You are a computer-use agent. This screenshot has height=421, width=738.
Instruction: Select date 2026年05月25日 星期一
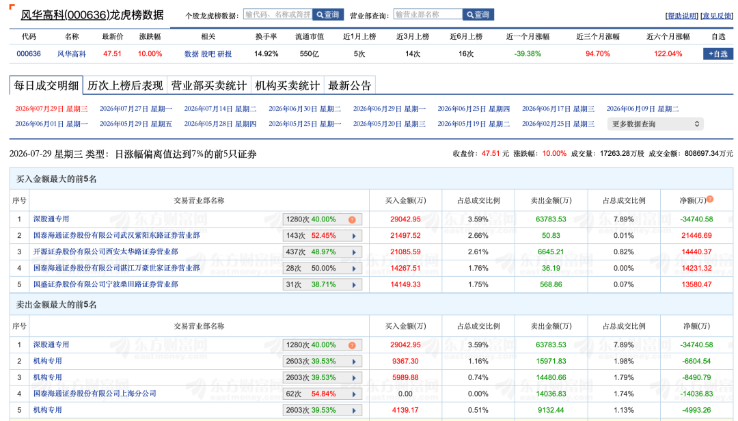click(x=305, y=124)
